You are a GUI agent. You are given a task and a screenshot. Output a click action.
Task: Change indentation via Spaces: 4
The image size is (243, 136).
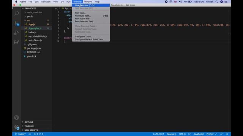pyautogui.click(x=172, y=134)
